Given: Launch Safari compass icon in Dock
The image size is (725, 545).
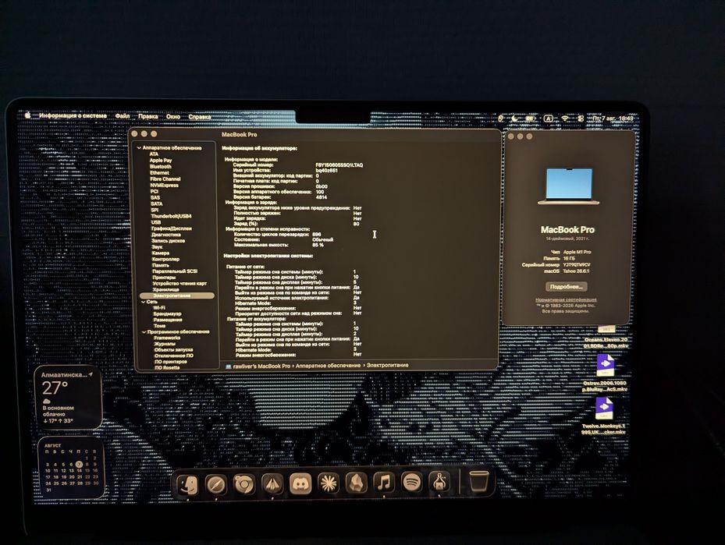Looking at the screenshot, I should (x=216, y=484).
